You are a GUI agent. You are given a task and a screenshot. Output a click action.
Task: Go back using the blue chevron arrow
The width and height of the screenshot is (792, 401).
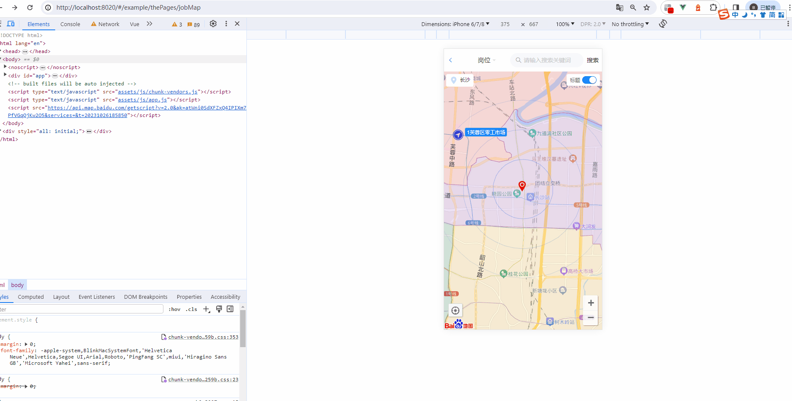point(450,60)
